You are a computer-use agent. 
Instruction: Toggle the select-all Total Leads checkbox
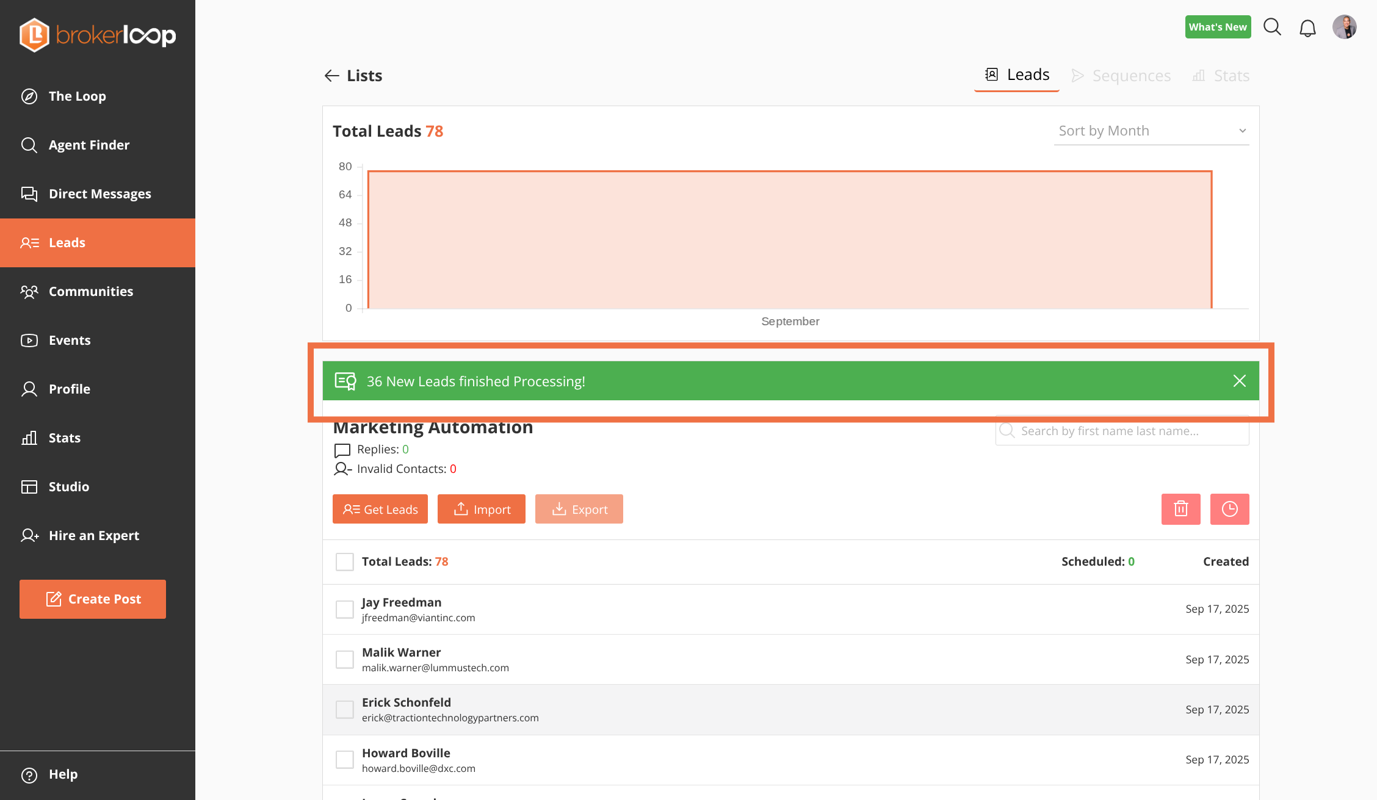pos(345,561)
